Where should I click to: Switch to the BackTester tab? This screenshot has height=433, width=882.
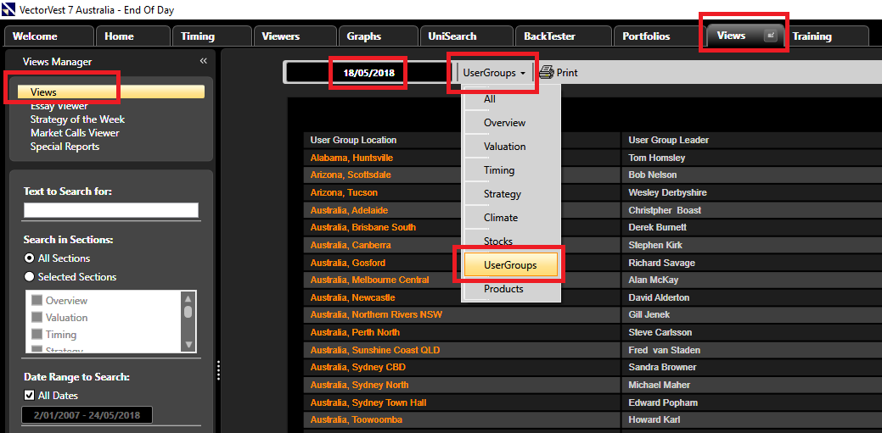[x=549, y=36]
